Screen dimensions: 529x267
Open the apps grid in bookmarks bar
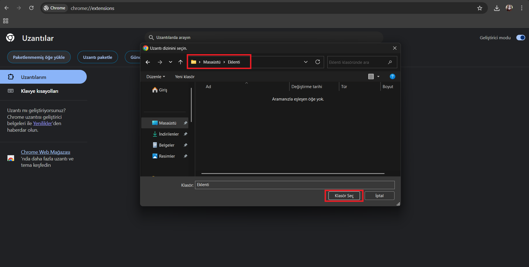click(x=6, y=21)
